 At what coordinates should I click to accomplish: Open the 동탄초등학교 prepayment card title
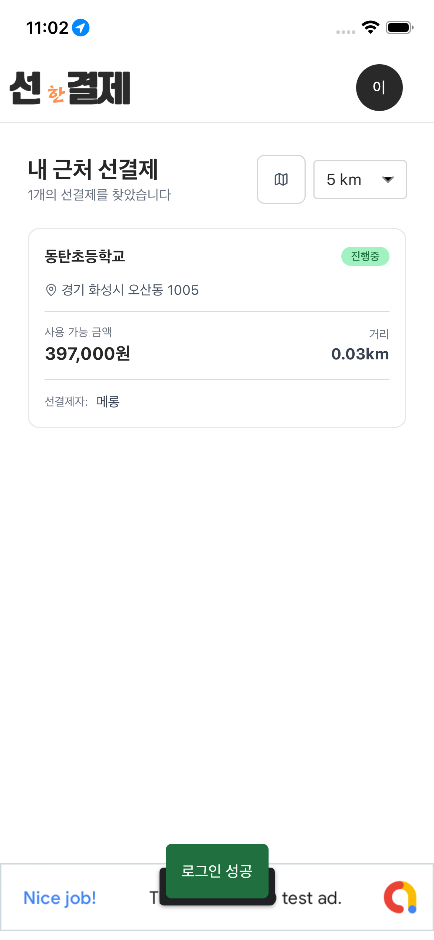pos(85,256)
